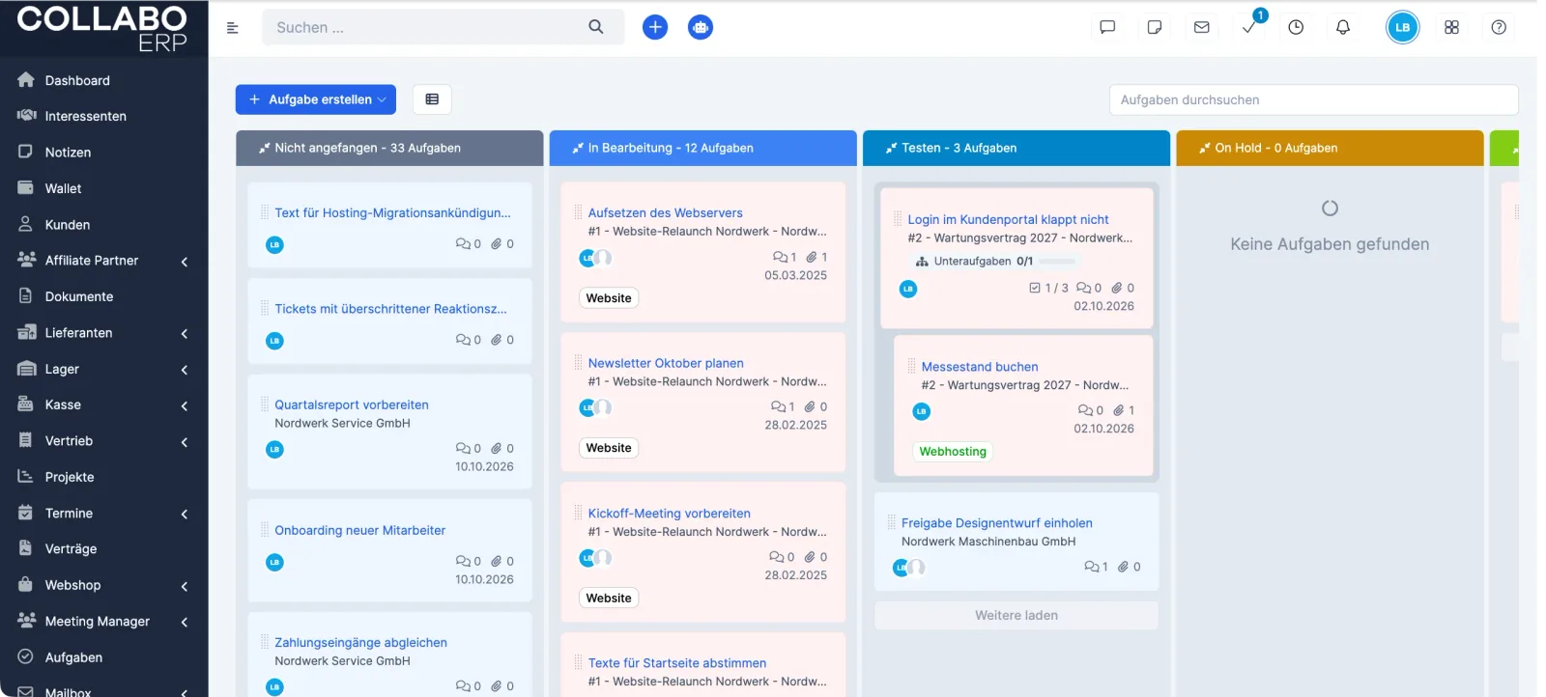Expand the Termine menu
Screen dimensions: 1546x697
click(184, 515)
